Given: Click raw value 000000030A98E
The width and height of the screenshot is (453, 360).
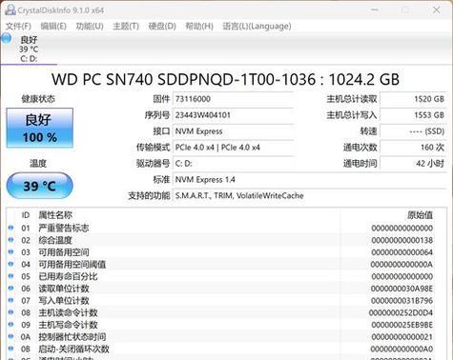Looking at the screenshot, I should click(402, 289).
